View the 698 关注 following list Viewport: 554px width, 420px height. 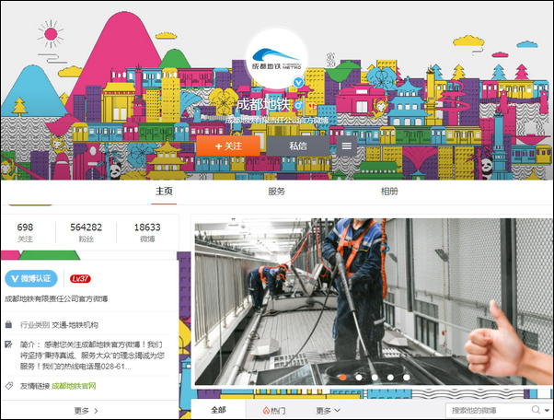point(25,232)
